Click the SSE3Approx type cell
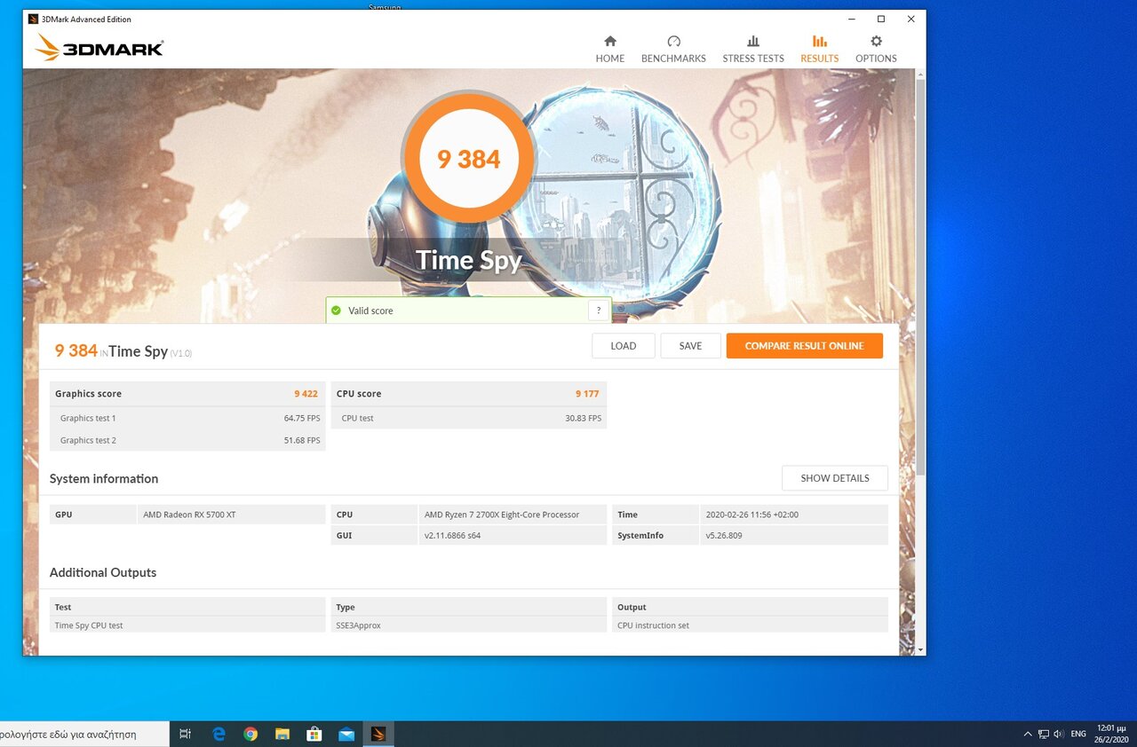The height and width of the screenshot is (747, 1137). 469,625
